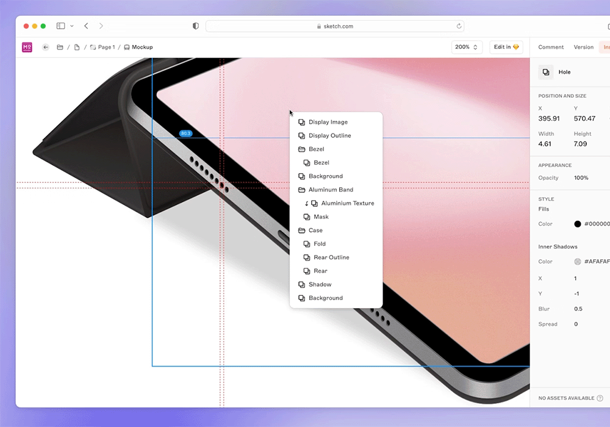Select the Rear layer in menu
This screenshot has height=427, width=610.
336,271
